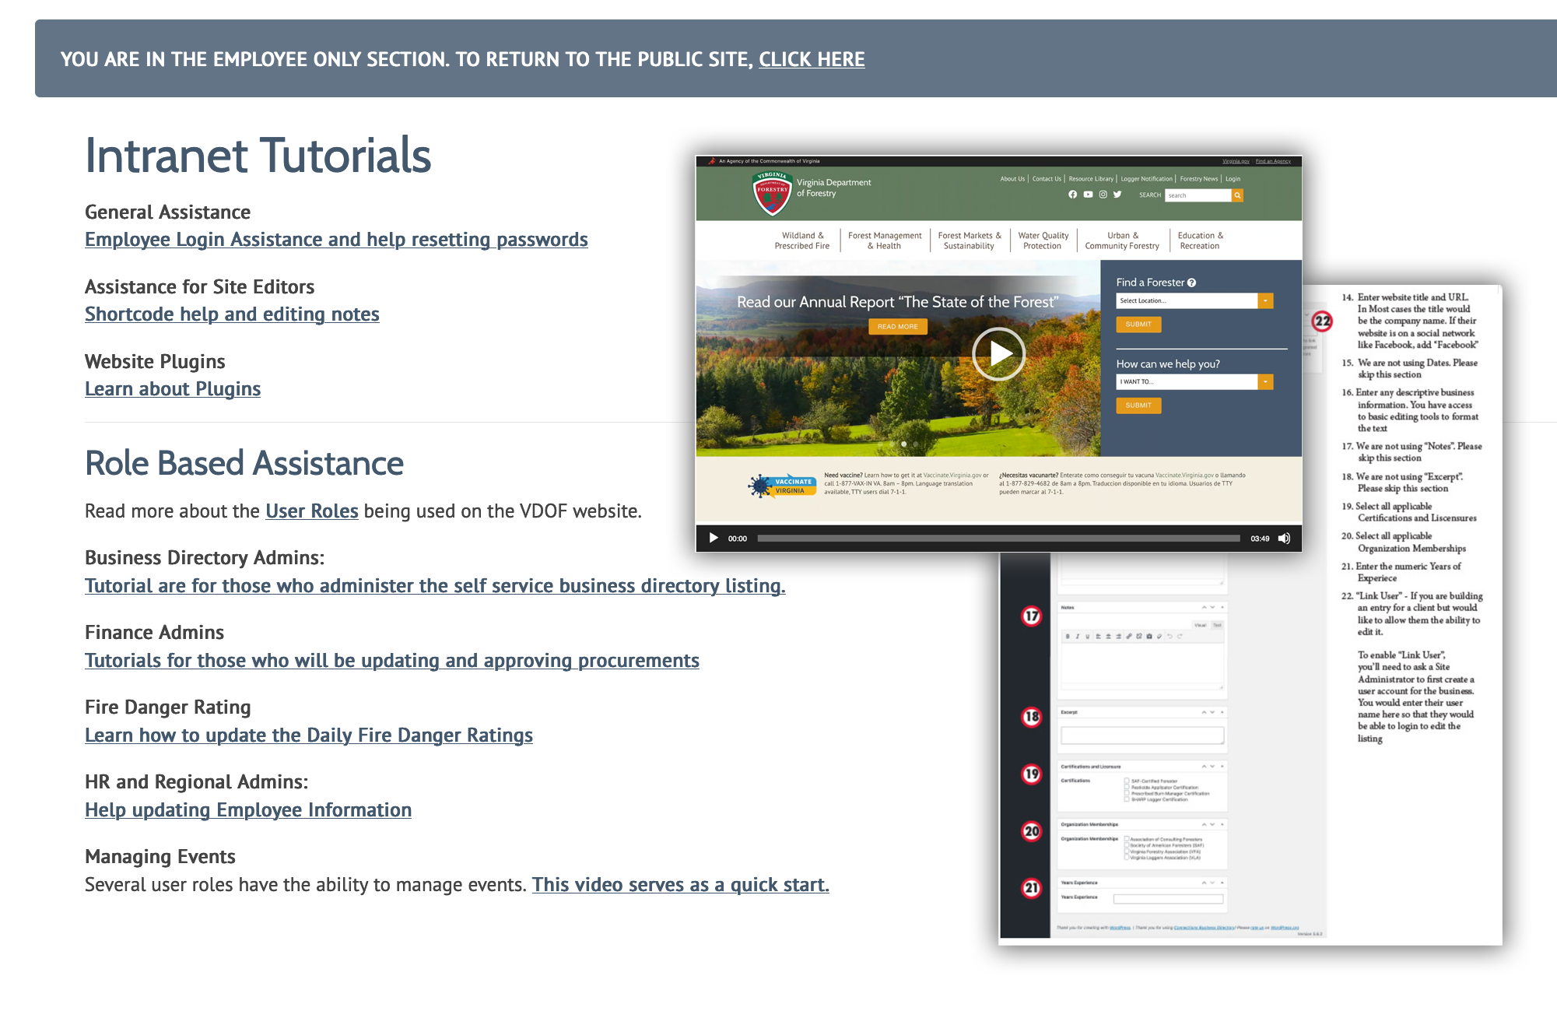This screenshot has height=1011, width=1557.
Task: Click the orange READ MORE button
Action: click(x=897, y=327)
